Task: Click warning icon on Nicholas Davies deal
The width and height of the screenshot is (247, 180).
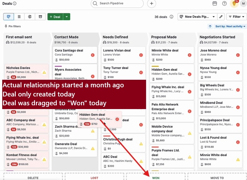Action: coord(44,72)
